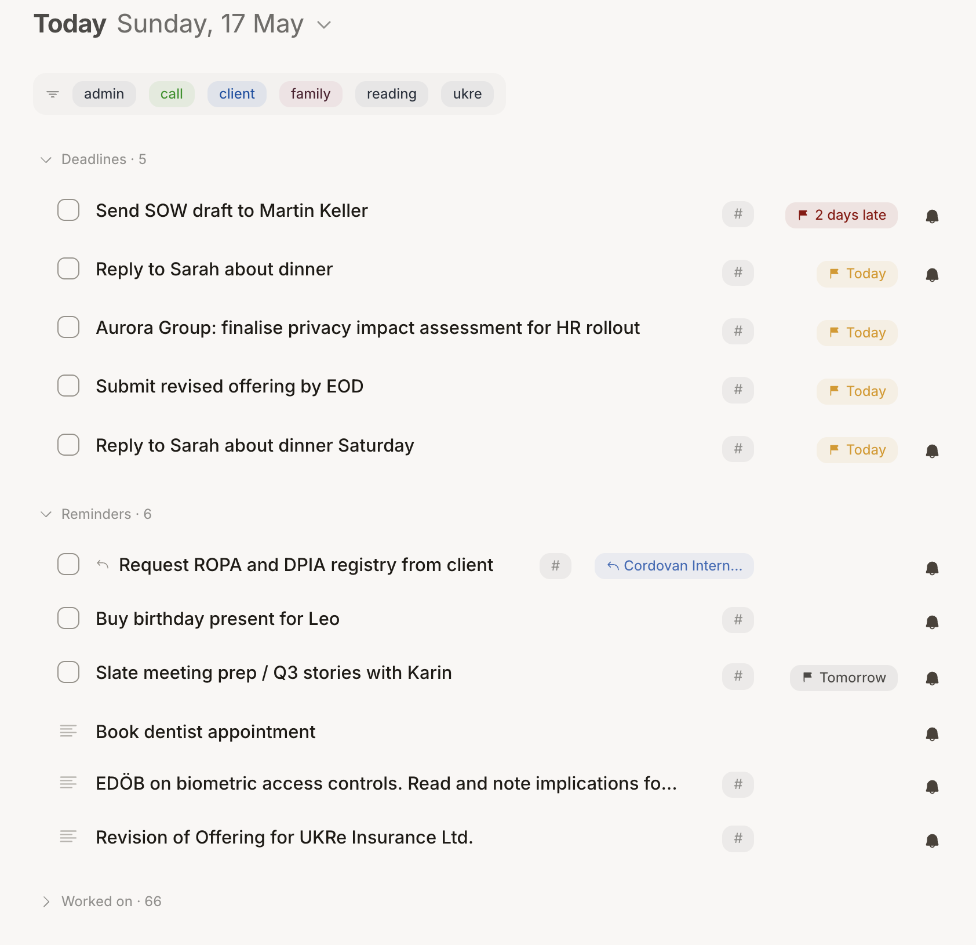Screen dimensions: 976x945
Task: Filter by the client tag
Action: click(237, 94)
